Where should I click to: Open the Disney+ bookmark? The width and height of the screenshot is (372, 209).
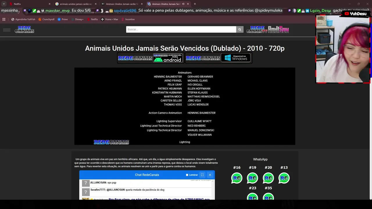pyautogui.click(x=77, y=19)
